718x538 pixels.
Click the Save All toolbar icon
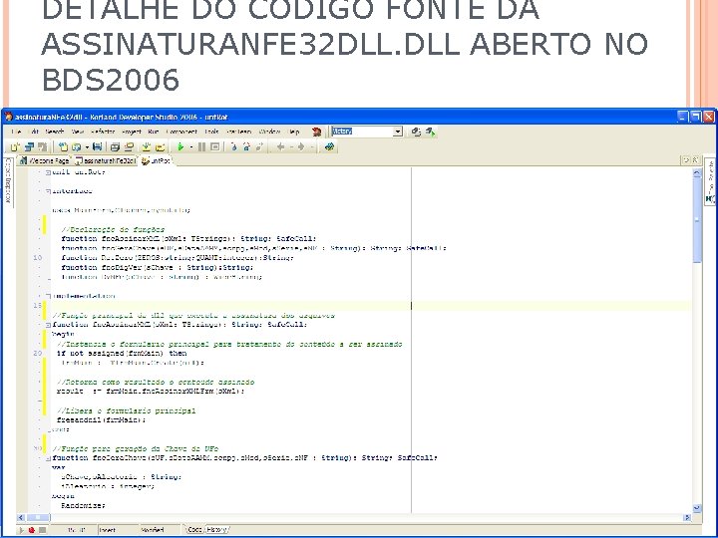(115, 146)
